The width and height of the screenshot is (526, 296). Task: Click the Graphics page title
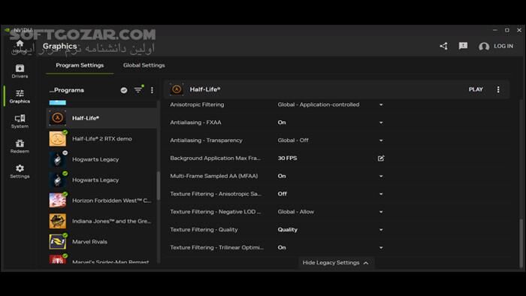(x=59, y=47)
